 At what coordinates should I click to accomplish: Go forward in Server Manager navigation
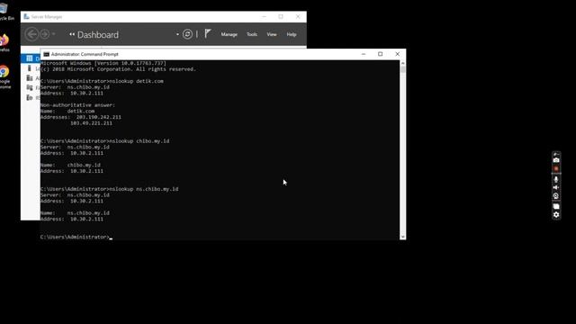click(x=44, y=34)
